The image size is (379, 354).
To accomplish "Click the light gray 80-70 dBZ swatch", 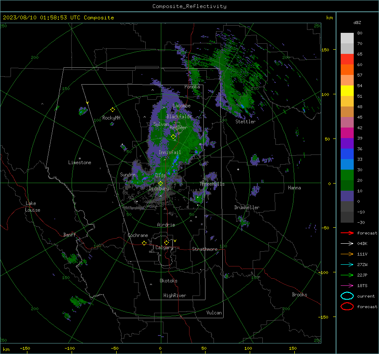I will [347, 38].
